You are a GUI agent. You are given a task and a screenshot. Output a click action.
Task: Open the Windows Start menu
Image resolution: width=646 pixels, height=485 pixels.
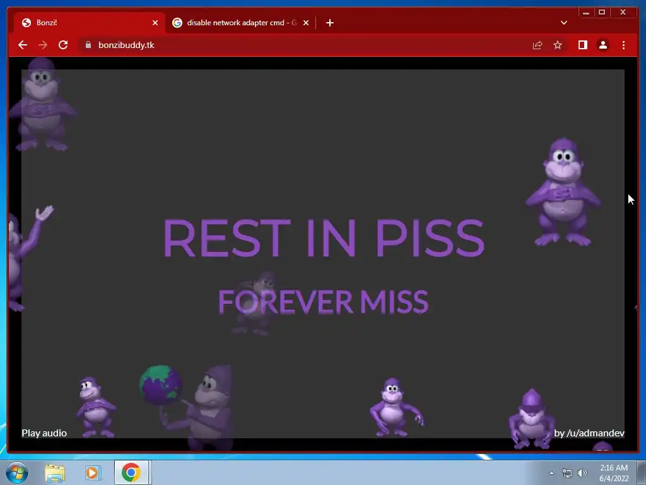pos(17,472)
